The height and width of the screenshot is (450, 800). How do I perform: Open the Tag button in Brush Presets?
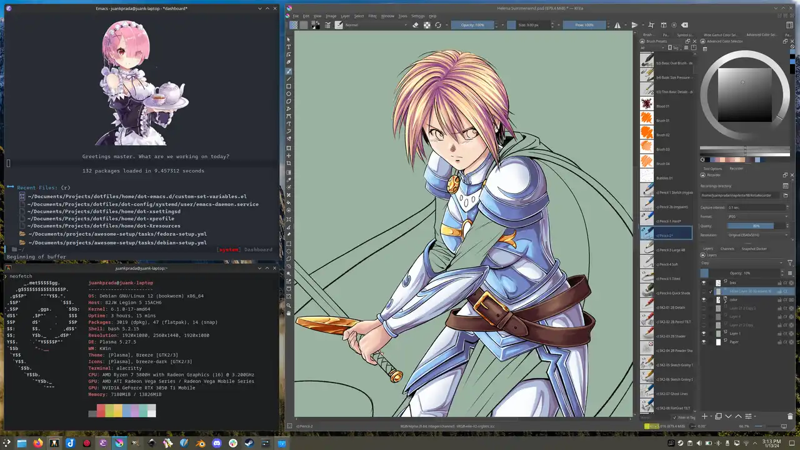(673, 47)
